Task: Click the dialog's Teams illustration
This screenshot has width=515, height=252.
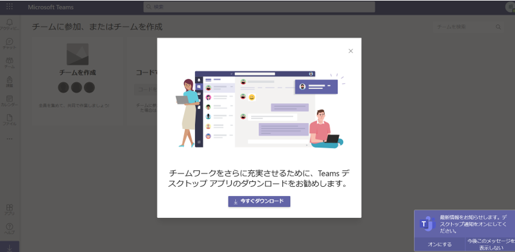Action: click(x=260, y=110)
